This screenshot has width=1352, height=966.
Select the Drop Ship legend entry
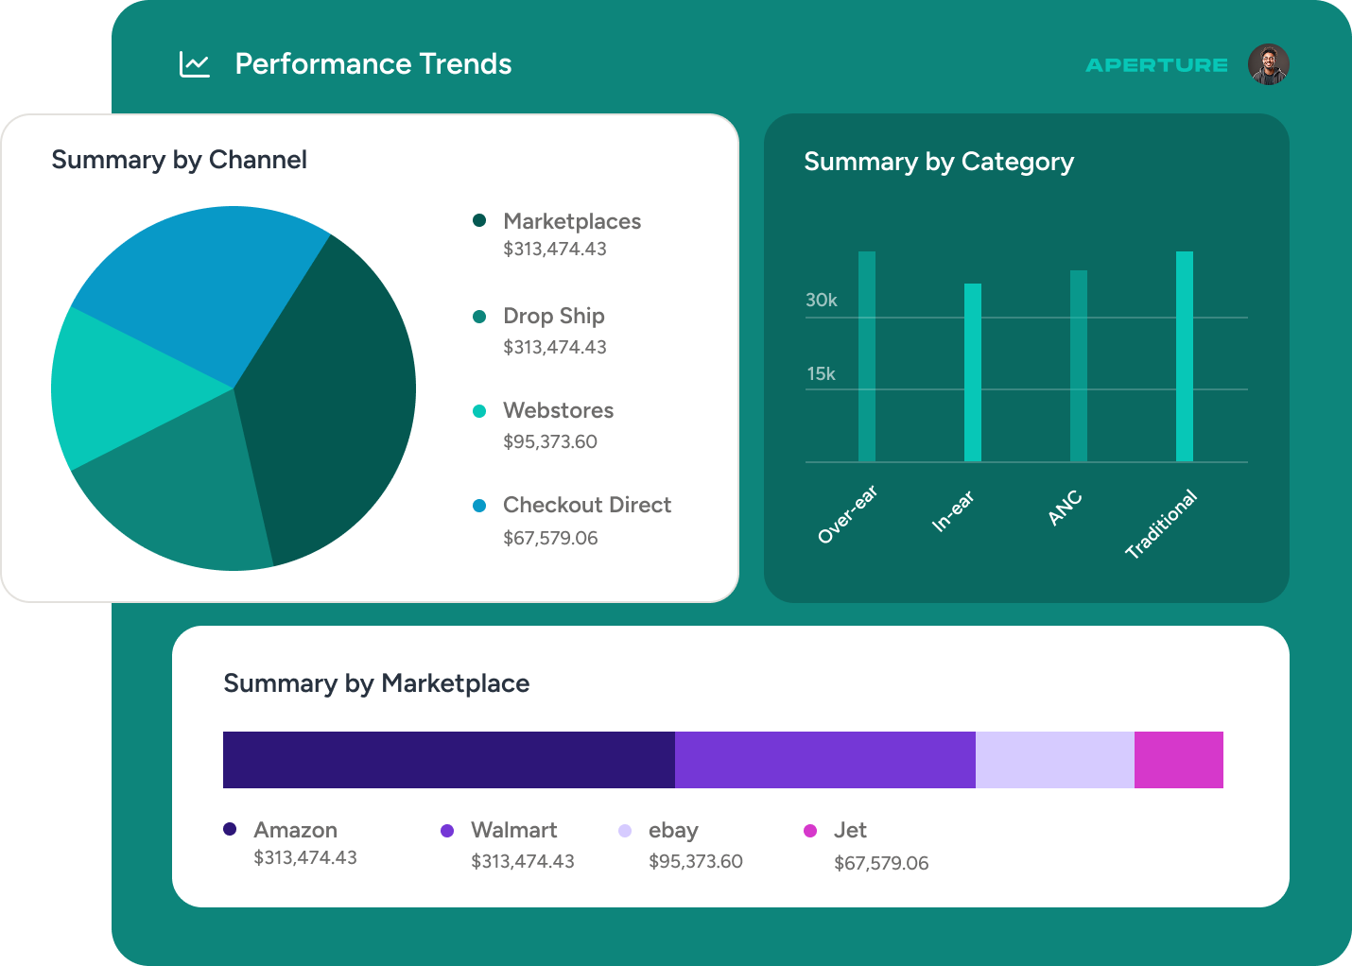(553, 316)
